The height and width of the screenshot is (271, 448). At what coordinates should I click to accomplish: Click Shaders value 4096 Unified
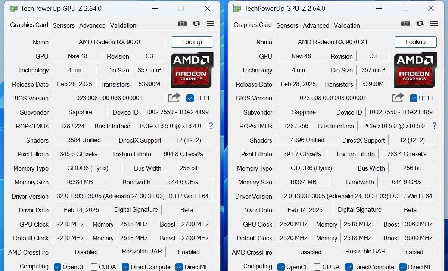click(308, 140)
